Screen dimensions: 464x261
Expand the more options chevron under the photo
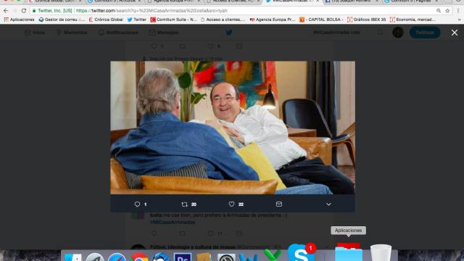(328, 204)
